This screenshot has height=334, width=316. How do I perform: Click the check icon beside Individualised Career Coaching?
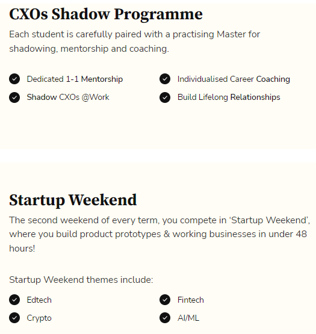tap(165, 79)
